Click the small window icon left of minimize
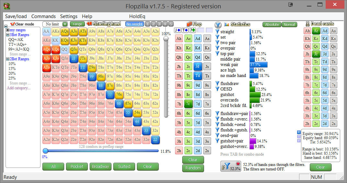347x183 pixels. coord(291,5)
